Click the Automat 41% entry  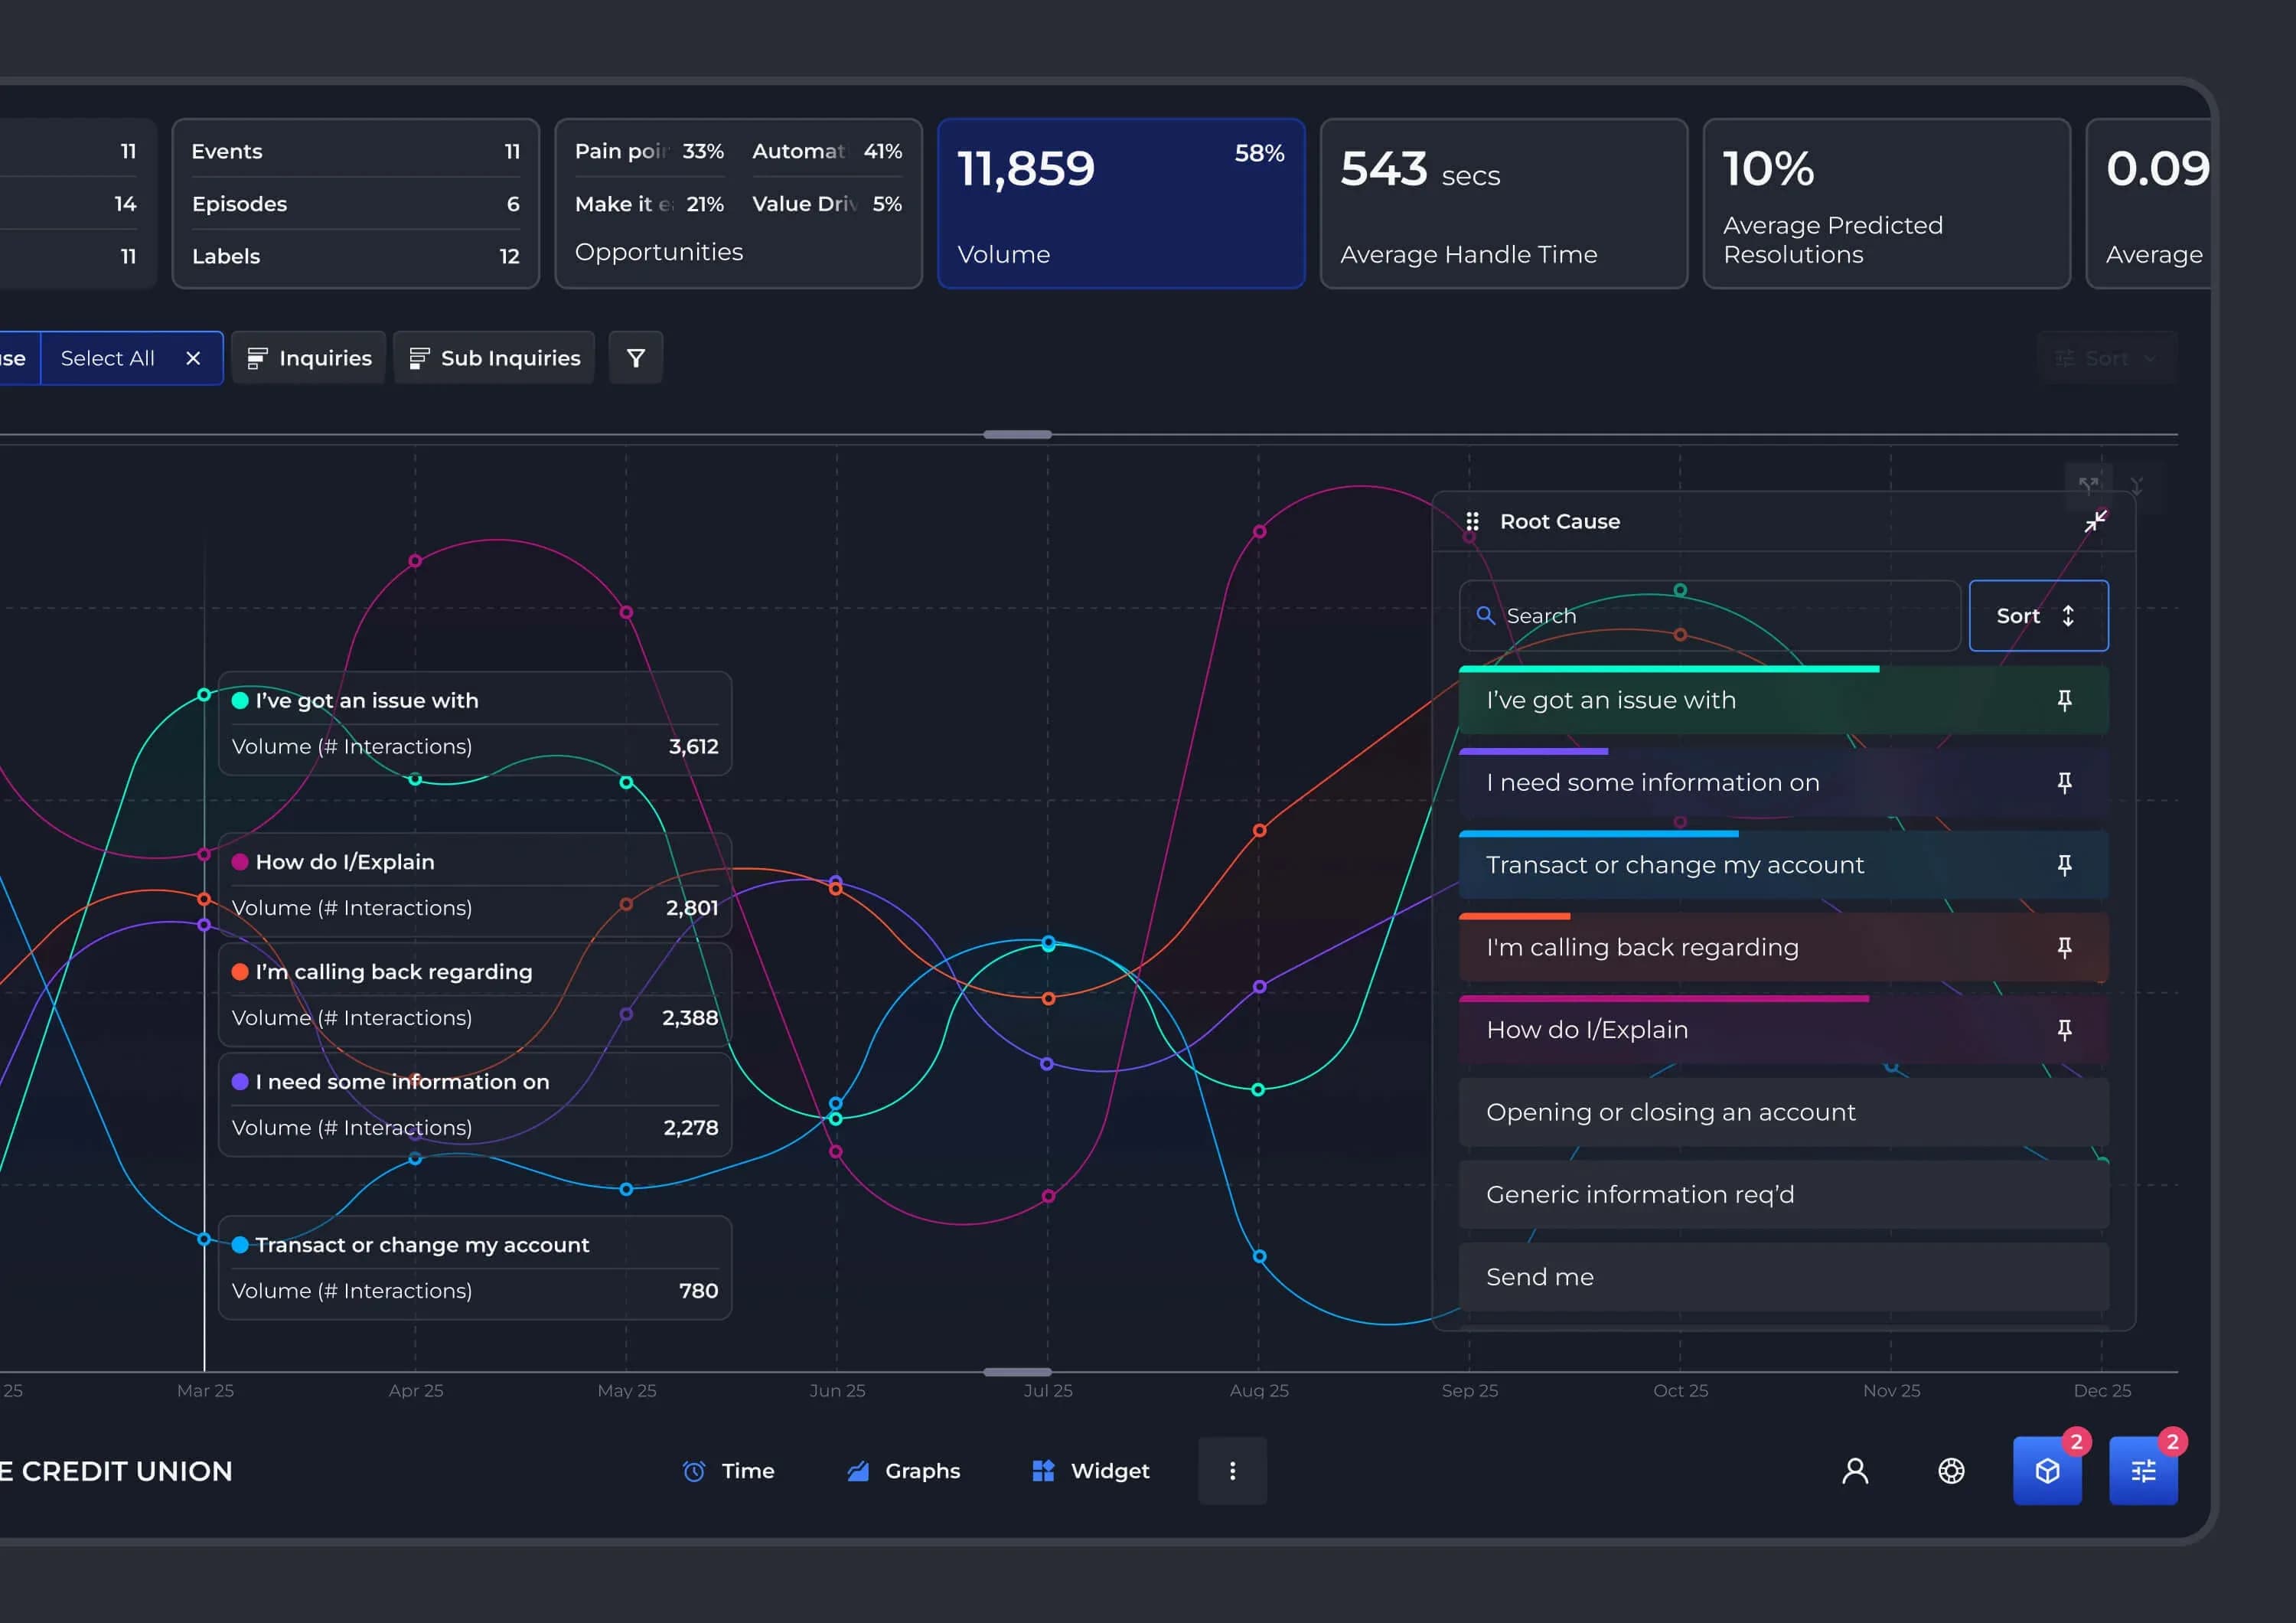[x=827, y=151]
